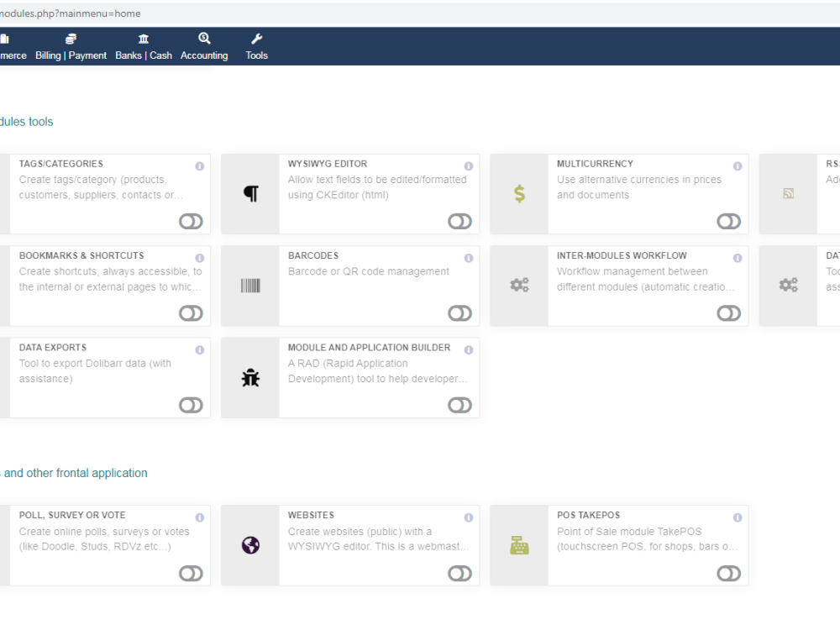Viewport: 840px width, 630px height.
Task: Click the Module Builder bug icon
Action: (x=249, y=377)
